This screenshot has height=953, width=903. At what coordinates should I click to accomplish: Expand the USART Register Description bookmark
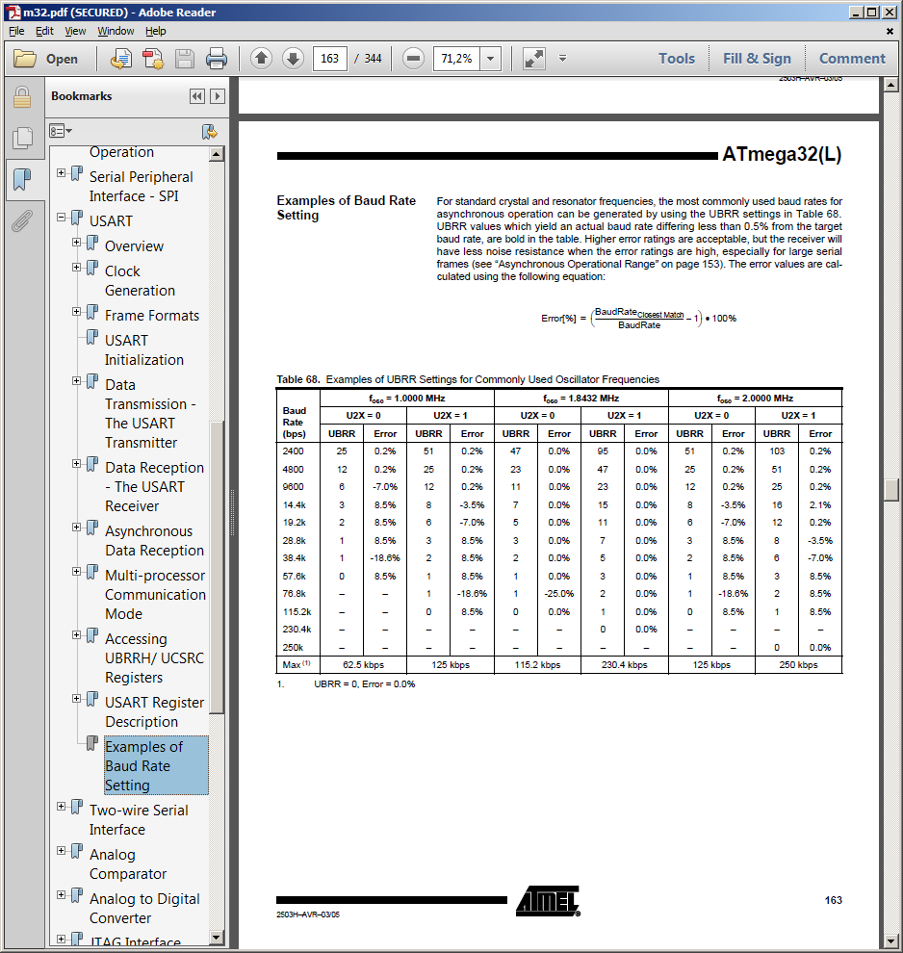77,699
